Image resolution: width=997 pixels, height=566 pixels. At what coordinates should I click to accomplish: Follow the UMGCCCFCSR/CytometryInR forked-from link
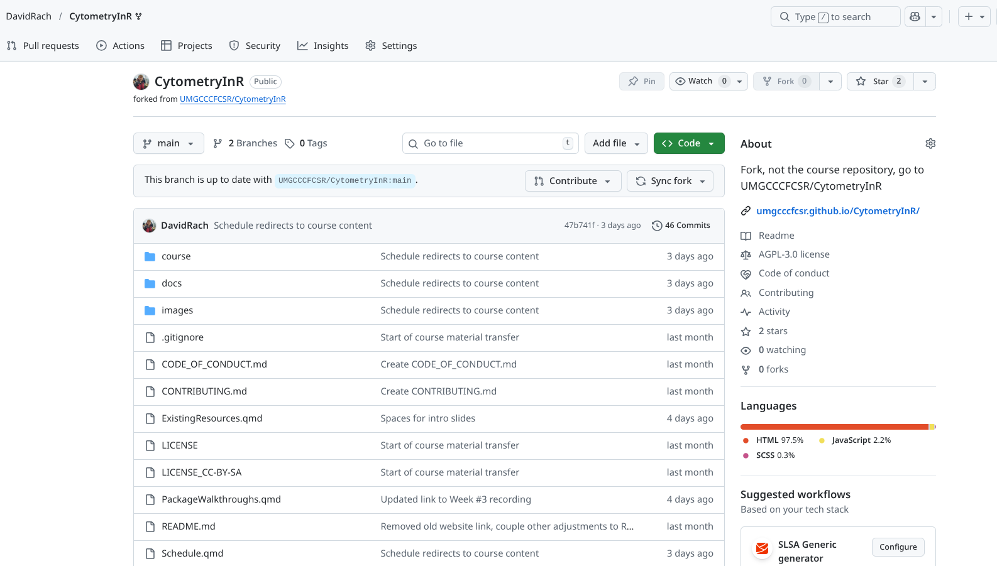(x=233, y=99)
